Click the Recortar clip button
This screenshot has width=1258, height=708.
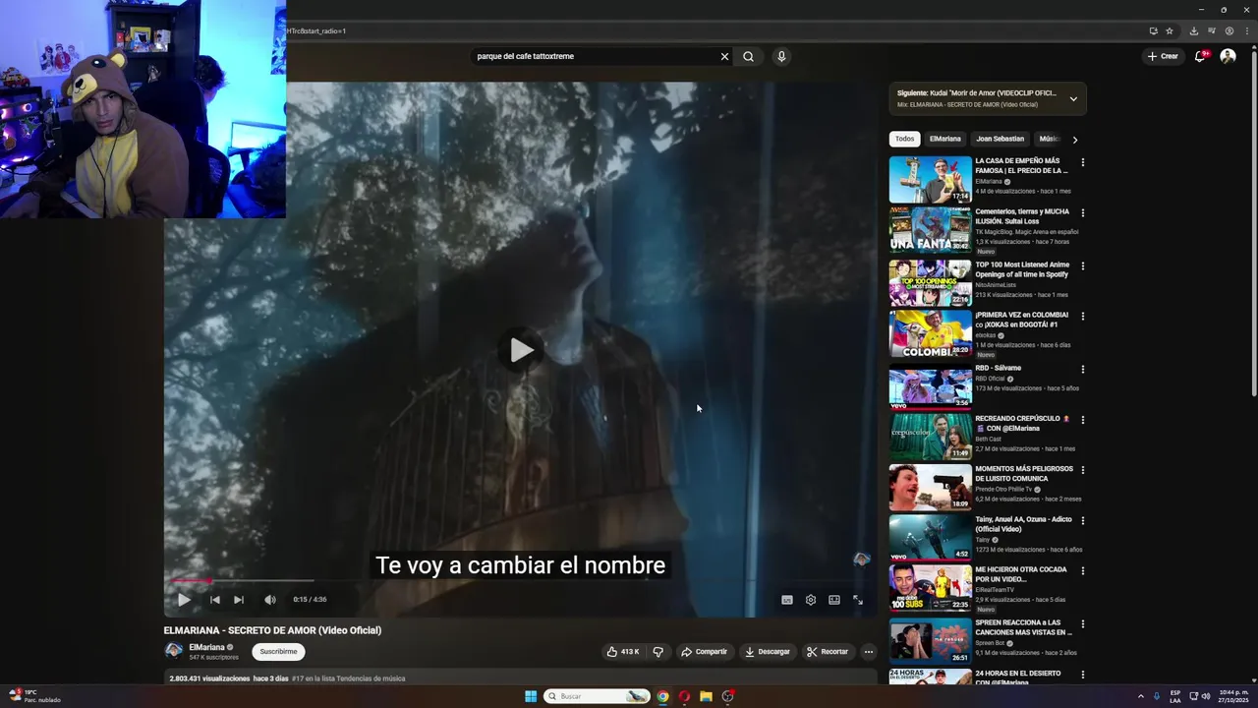click(828, 651)
